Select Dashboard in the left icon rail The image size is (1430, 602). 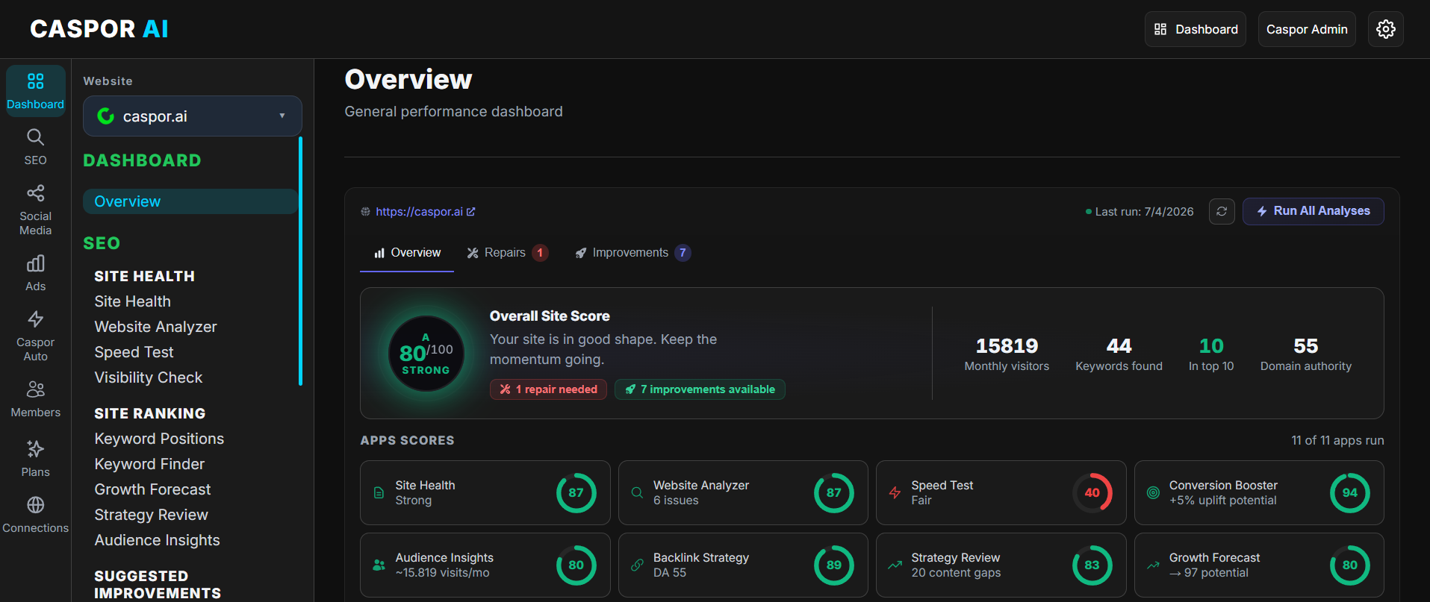pos(35,91)
